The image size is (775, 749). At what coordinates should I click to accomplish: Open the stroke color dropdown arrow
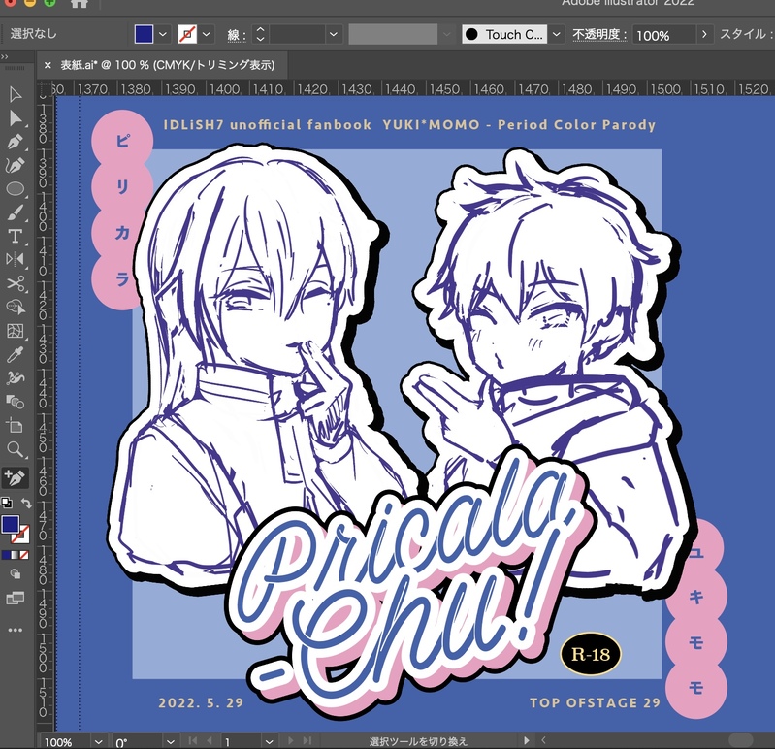[x=206, y=34]
